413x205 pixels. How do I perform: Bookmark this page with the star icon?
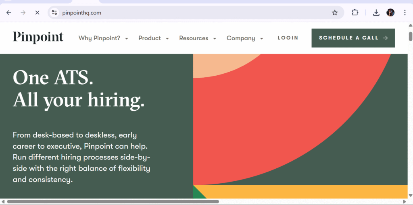[334, 12]
